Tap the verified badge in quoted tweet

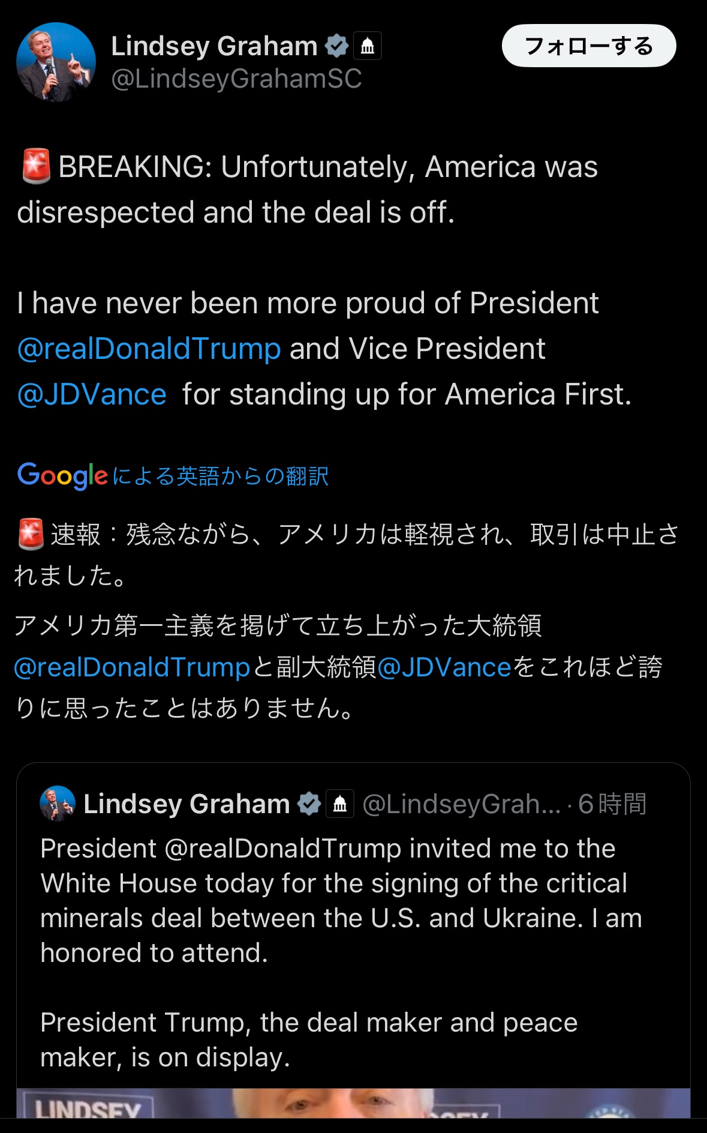coord(309,804)
